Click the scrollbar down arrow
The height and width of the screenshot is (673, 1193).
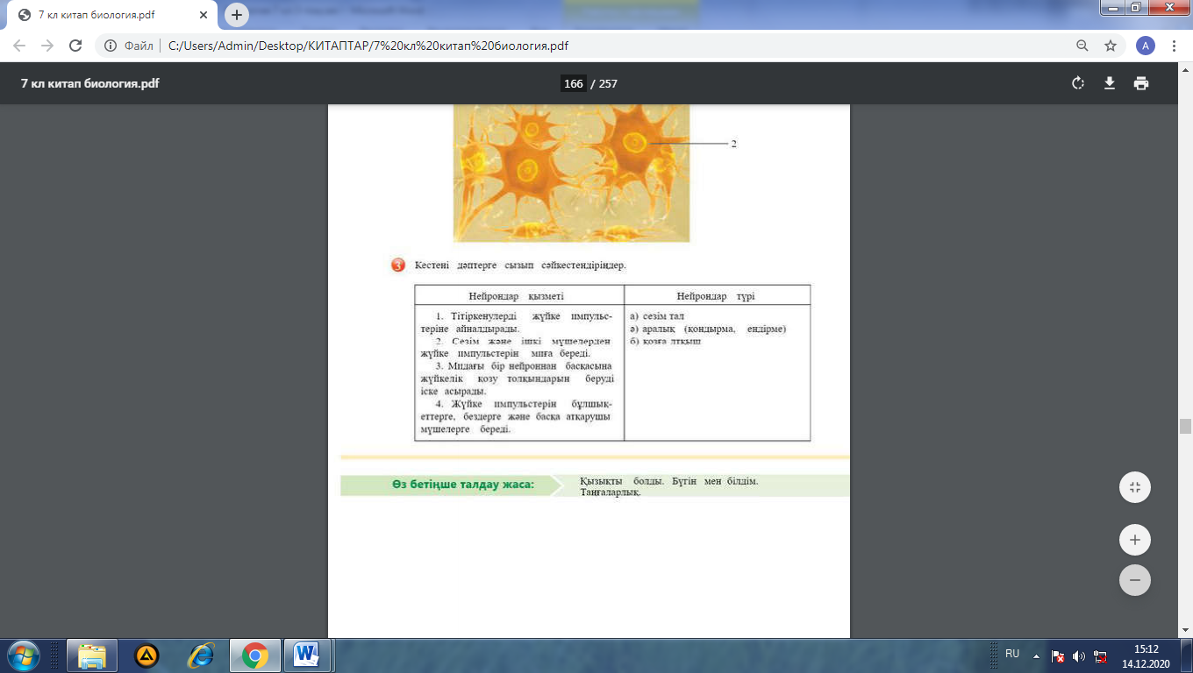pyautogui.click(x=1185, y=631)
